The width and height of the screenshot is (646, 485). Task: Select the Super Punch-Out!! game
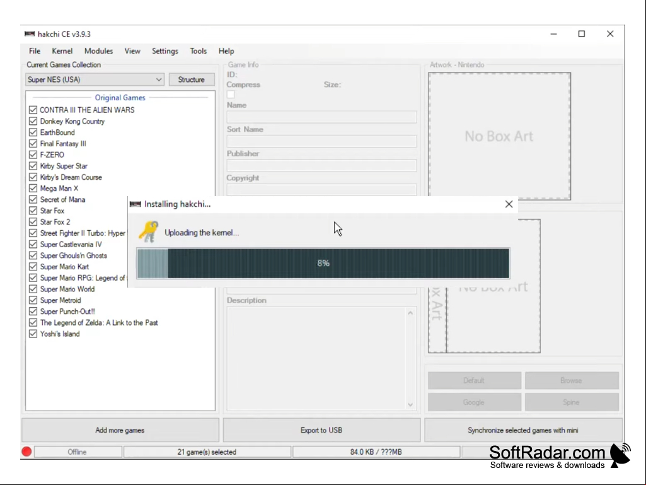[67, 311]
